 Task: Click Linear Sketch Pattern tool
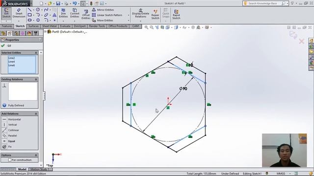pos(107,15)
